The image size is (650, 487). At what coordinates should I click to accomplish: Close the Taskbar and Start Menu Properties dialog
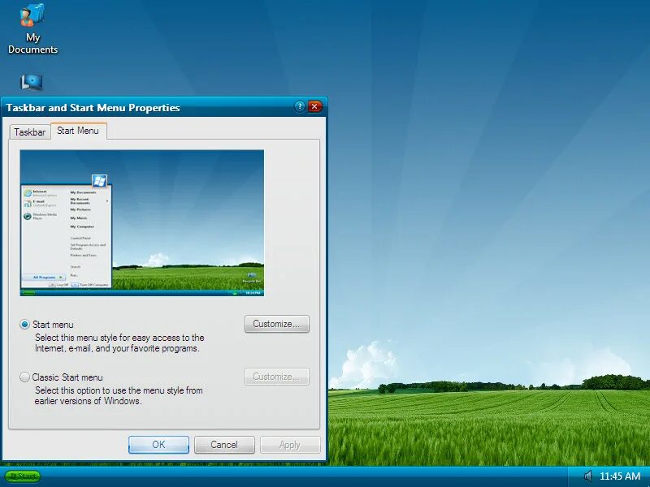pos(314,107)
